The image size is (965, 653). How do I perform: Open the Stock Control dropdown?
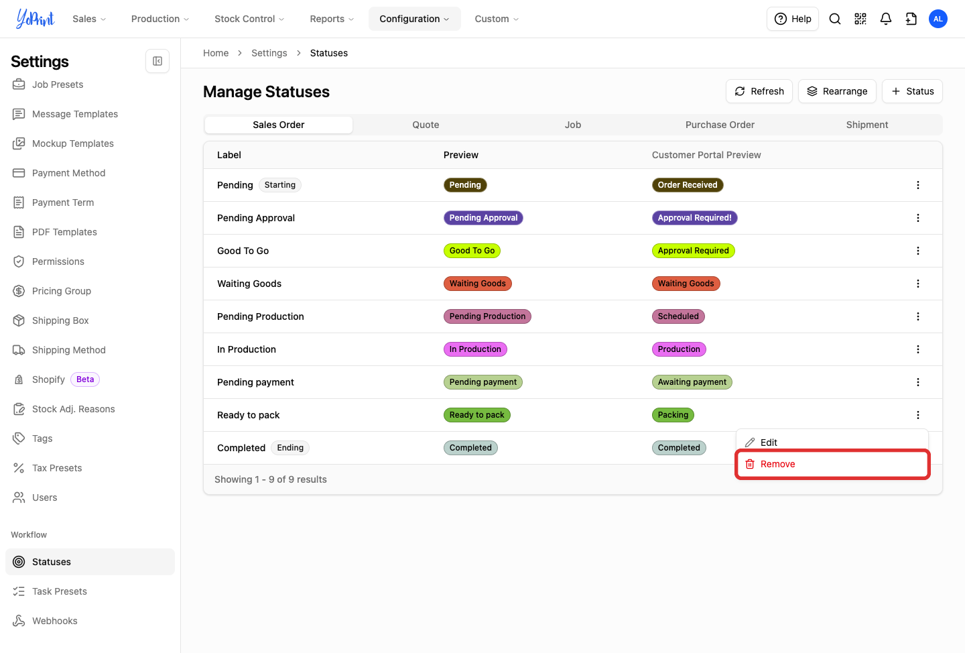point(249,19)
